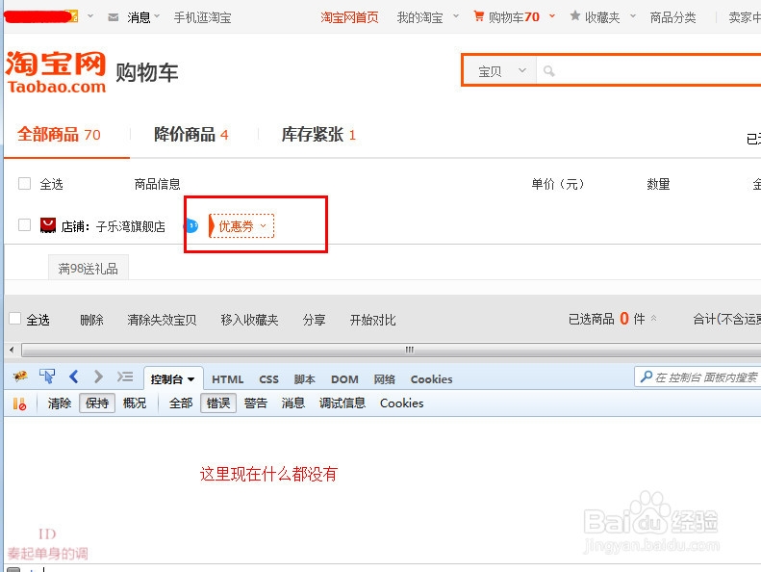Open the Firebug Cookies panel tab
761x572 pixels.
431,379
